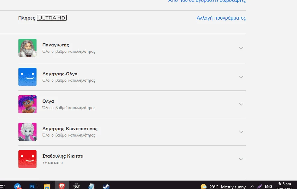Open the W-logo app in taskbar

tap(77, 187)
